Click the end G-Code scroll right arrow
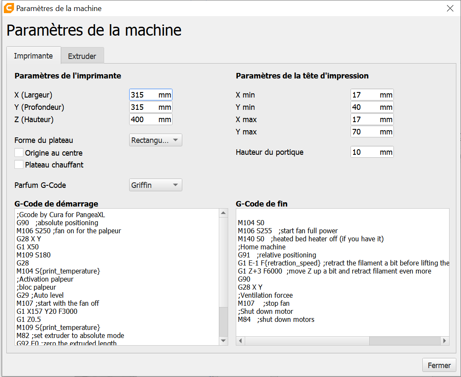 444,341
